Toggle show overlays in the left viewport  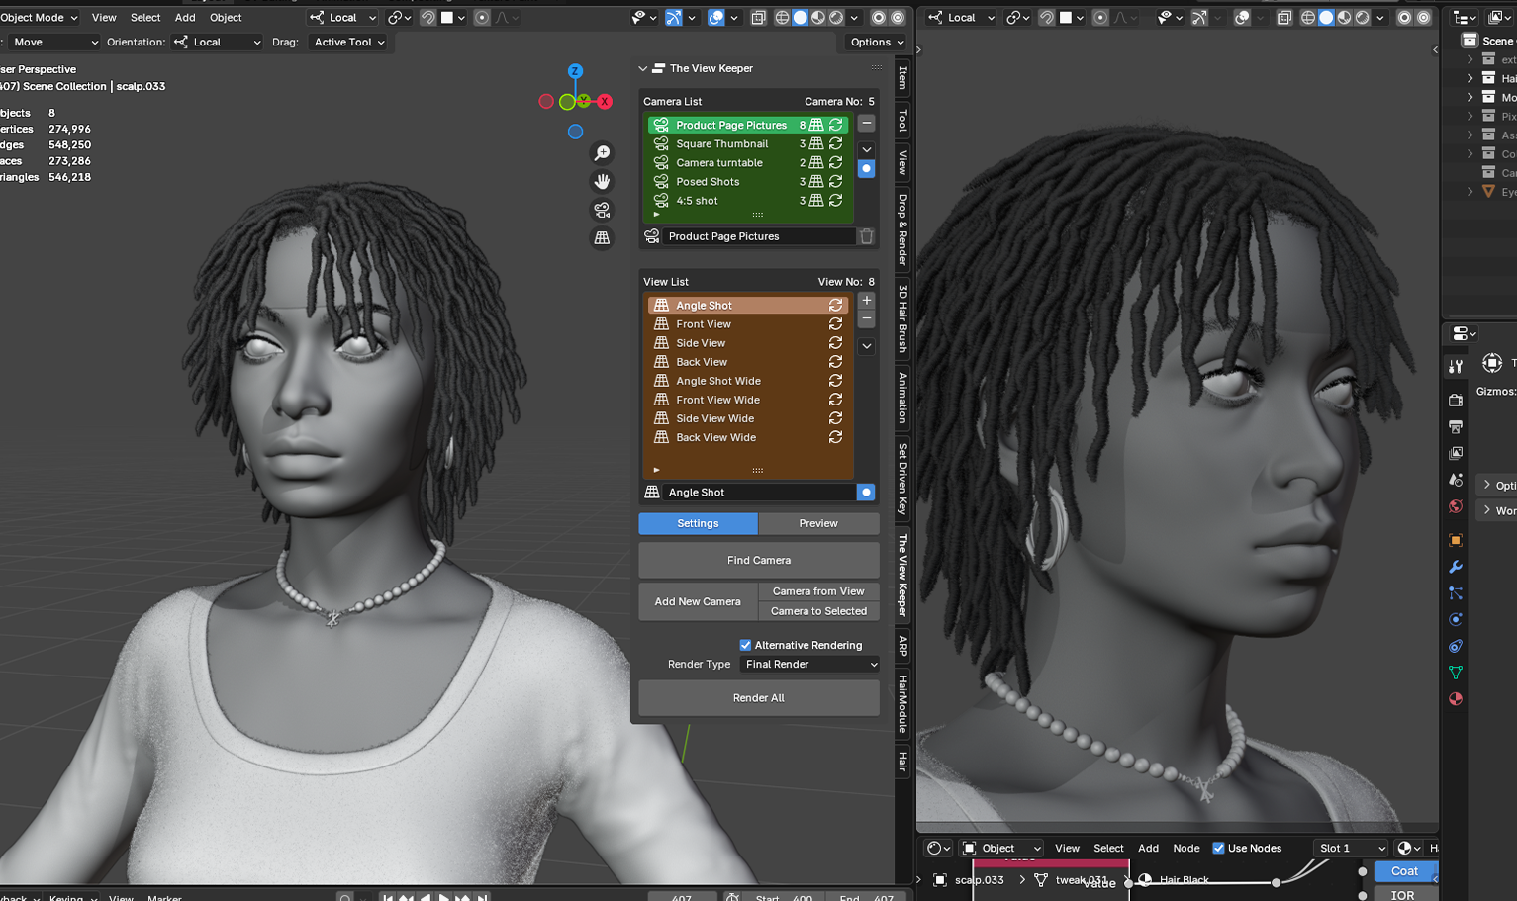click(716, 17)
